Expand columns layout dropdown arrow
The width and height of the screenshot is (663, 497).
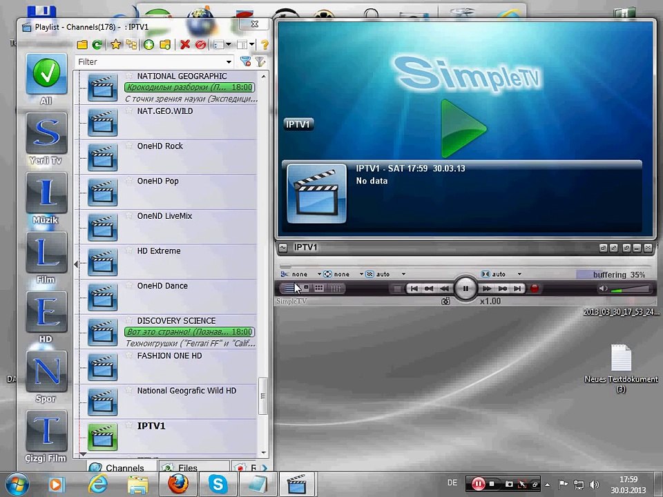[252, 44]
